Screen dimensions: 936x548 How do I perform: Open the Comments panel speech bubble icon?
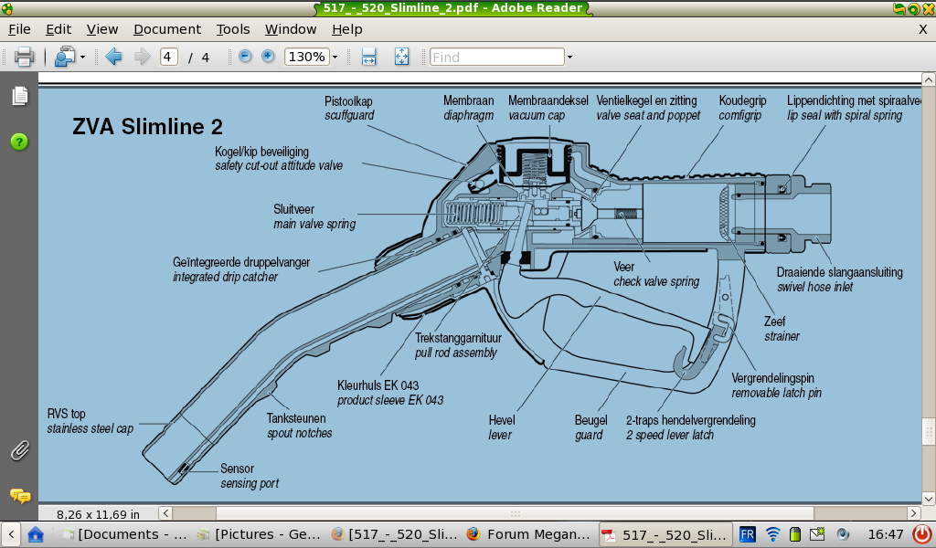[x=20, y=496]
